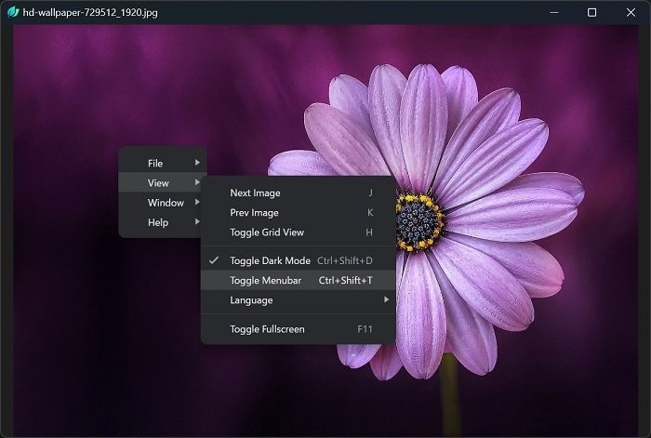
Task: Click the Language menu item label
Action: click(x=251, y=300)
